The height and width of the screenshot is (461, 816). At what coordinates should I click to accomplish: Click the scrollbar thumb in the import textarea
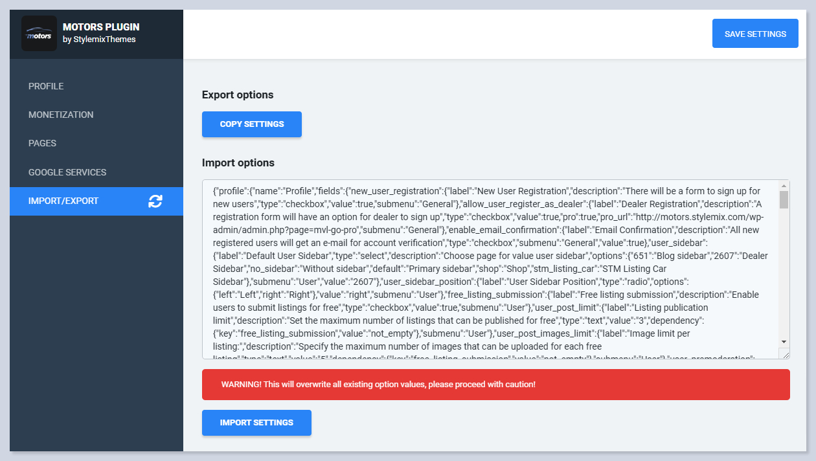[x=784, y=199]
